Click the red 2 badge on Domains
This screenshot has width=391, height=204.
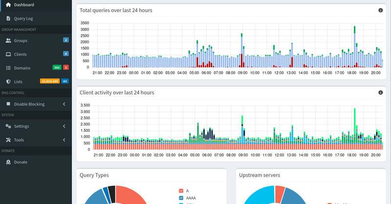pos(66,67)
